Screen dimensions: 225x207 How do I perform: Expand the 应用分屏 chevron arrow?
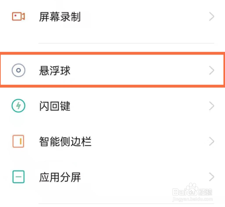[211, 177]
